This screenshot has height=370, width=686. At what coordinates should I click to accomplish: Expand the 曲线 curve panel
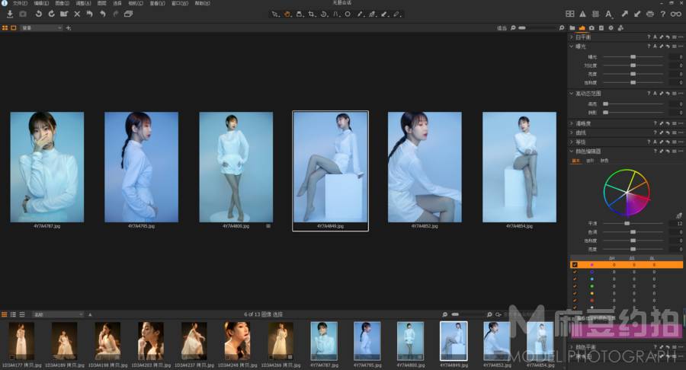[572, 132]
